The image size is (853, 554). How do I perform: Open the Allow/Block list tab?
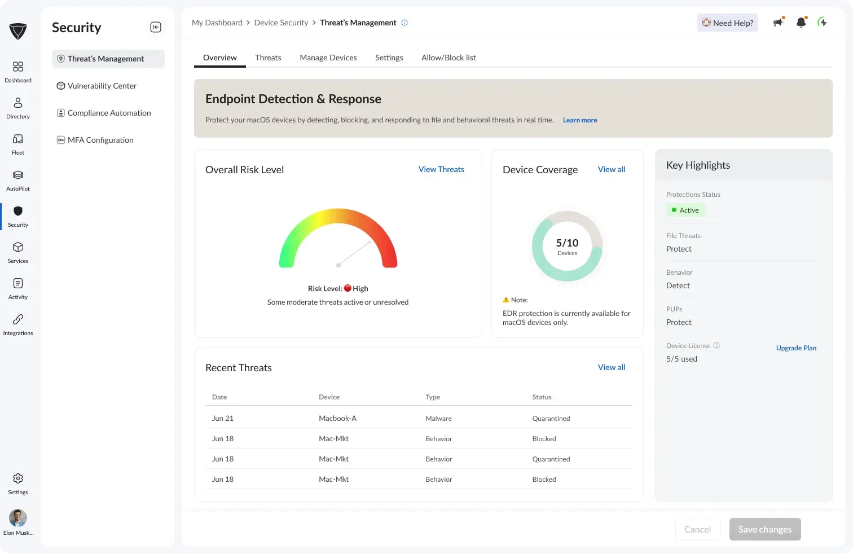click(449, 57)
